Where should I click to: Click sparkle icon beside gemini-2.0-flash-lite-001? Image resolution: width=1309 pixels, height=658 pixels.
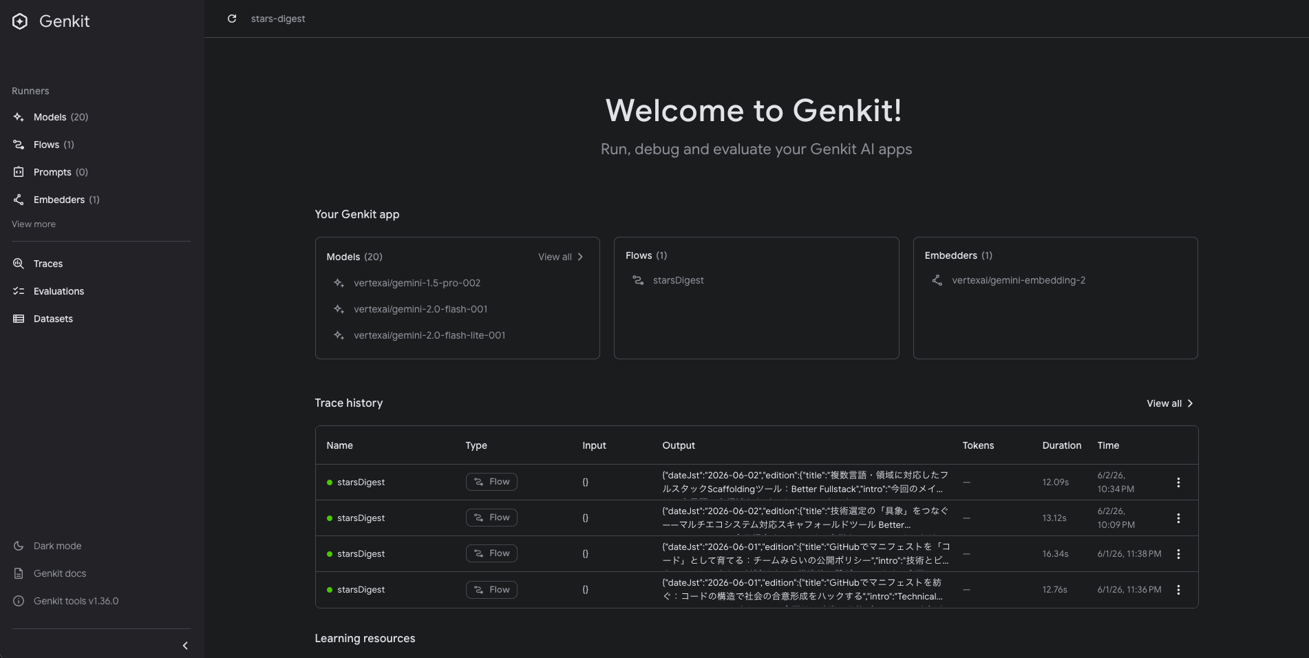339,335
